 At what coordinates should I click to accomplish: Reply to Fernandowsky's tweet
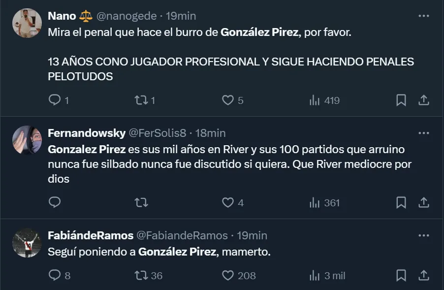tap(55, 202)
